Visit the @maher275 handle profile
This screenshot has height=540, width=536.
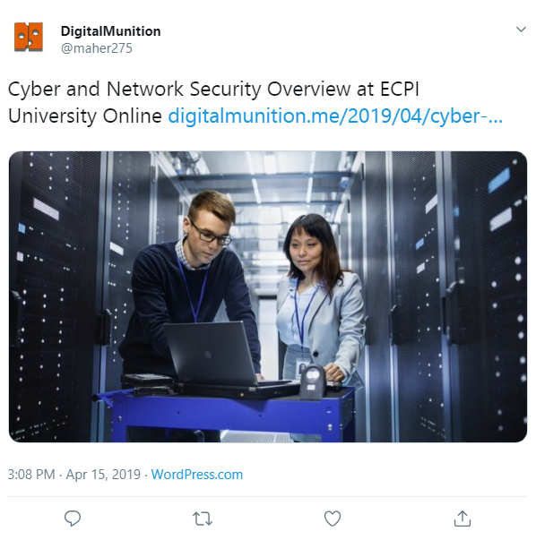click(x=97, y=48)
